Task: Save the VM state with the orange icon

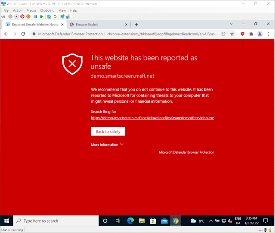Action: coord(28,16)
